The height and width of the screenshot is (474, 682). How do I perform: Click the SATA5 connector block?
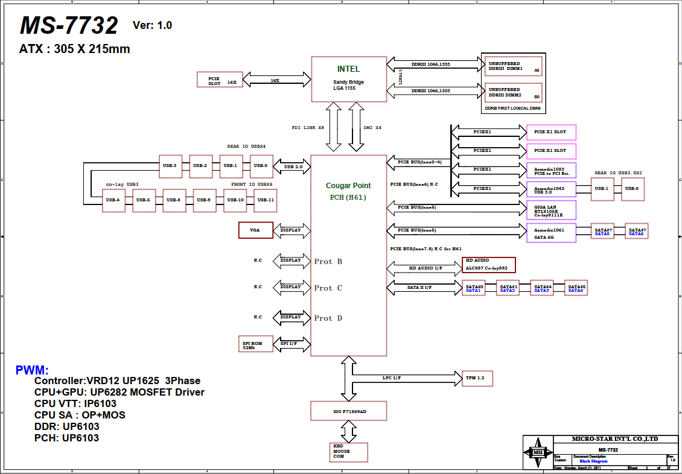[602, 231]
